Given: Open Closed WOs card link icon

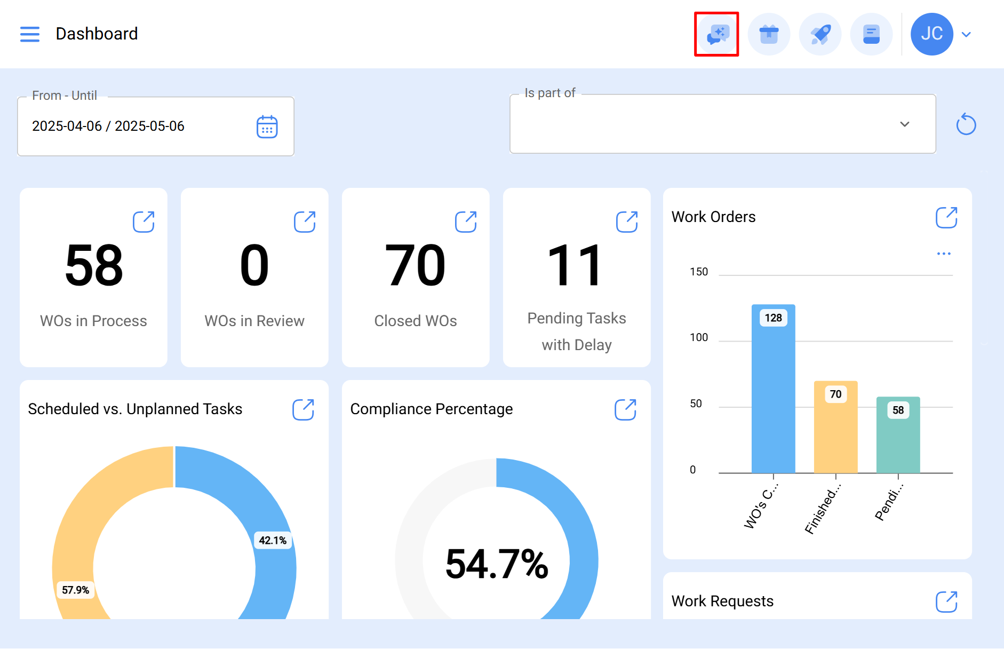Looking at the screenshot, I should pos(466,221).
